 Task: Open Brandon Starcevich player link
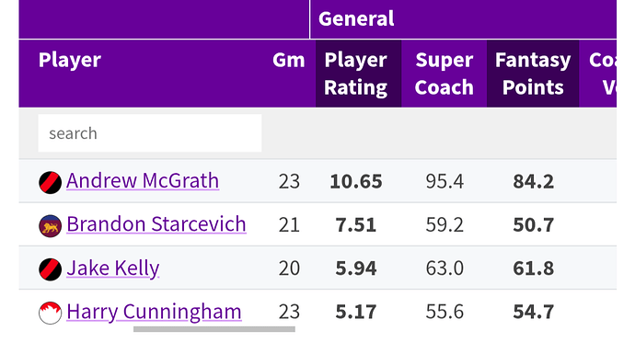click(x=156, y=223)
